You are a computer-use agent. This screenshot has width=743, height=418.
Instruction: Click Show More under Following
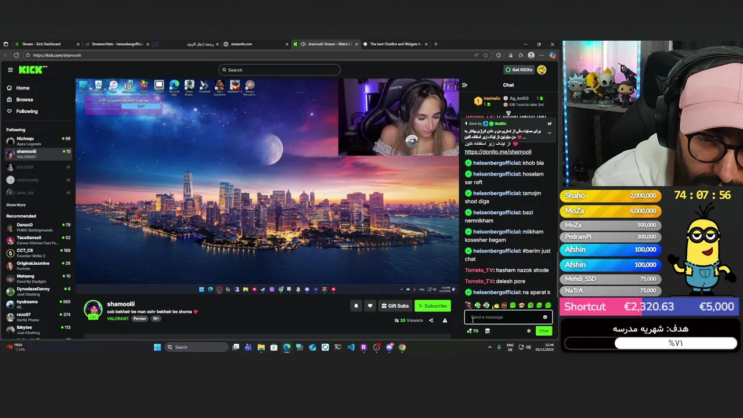click(x=16, y=205)
